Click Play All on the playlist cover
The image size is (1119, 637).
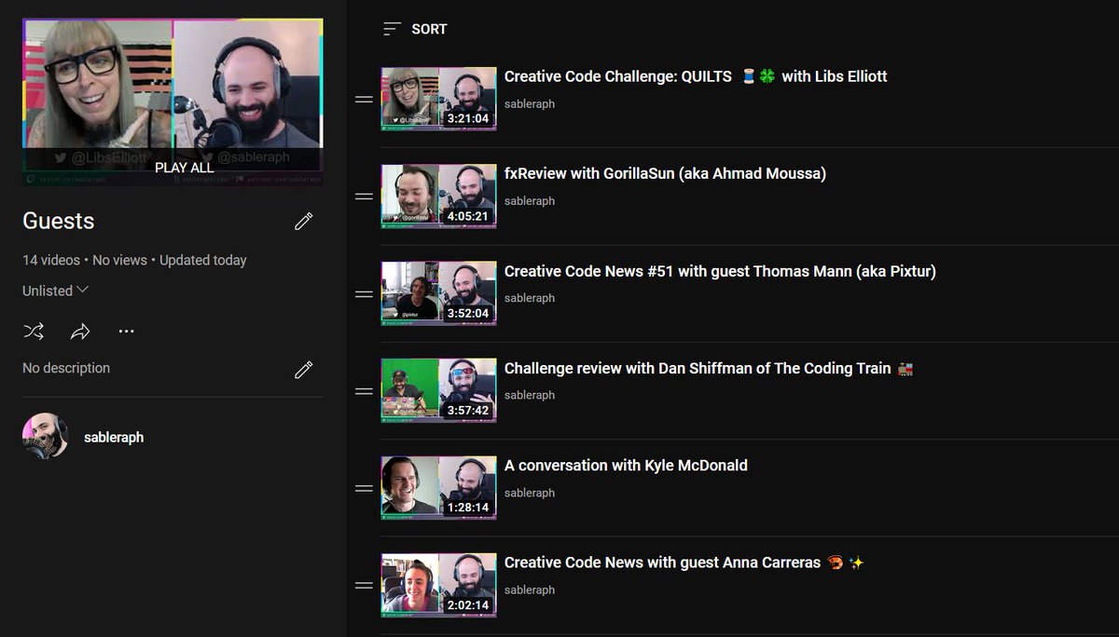coord(184,168)
